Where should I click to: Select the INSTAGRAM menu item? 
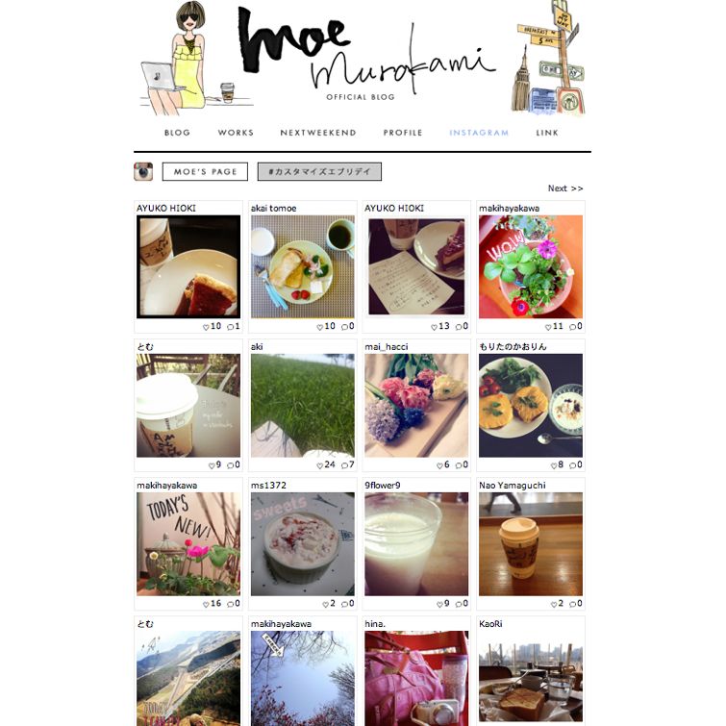(x=479, y=133)
